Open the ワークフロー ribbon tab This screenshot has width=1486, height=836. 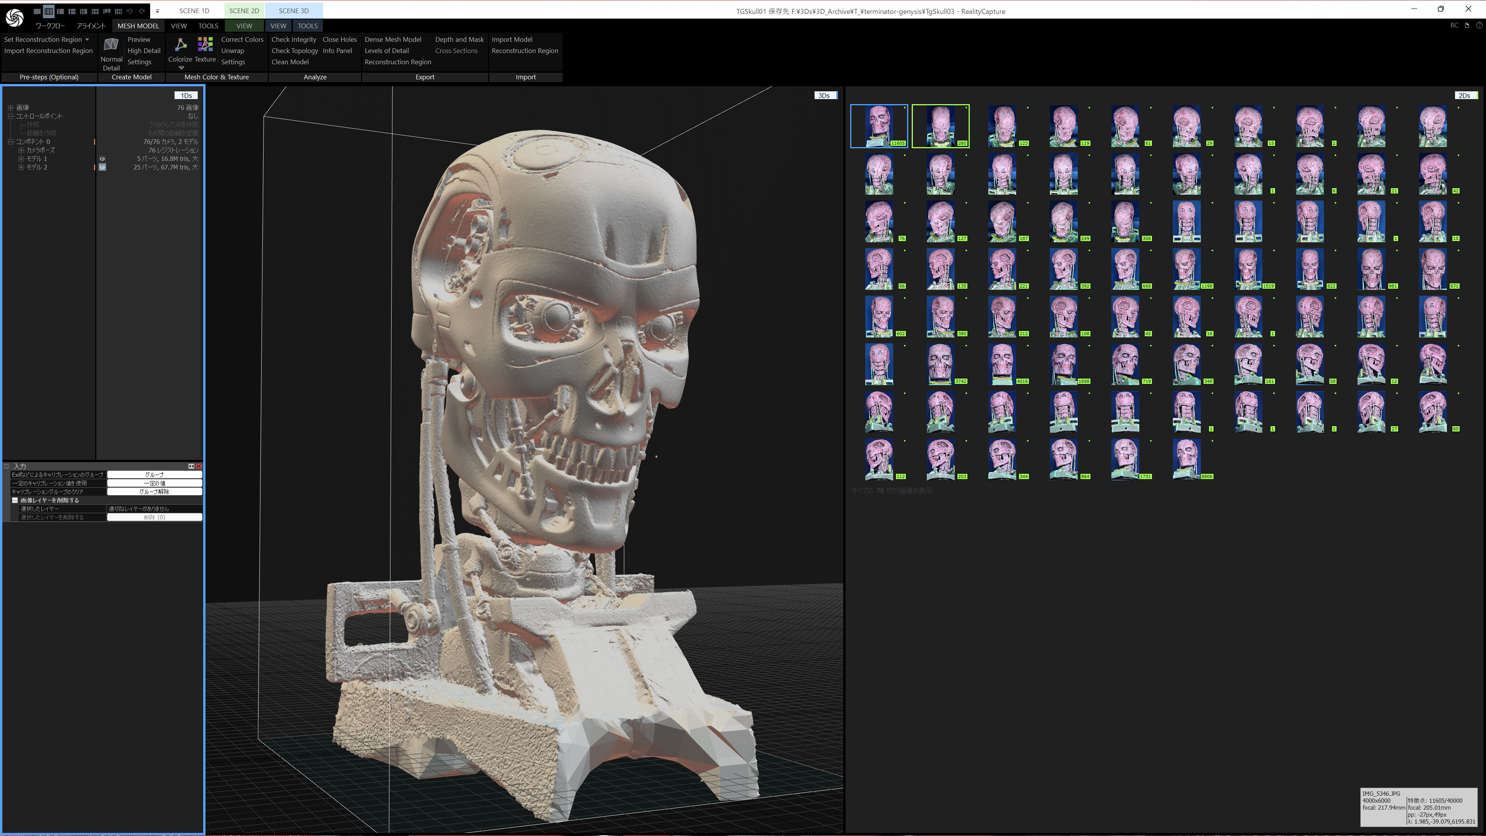point(50,26)
